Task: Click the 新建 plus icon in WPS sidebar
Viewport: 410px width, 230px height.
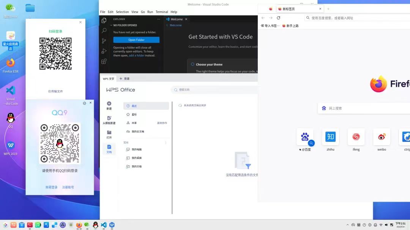Action: coord(109,104)
